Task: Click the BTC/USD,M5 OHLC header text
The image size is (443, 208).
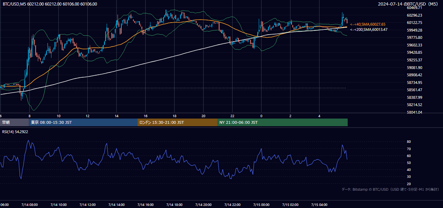Action: 50,4
